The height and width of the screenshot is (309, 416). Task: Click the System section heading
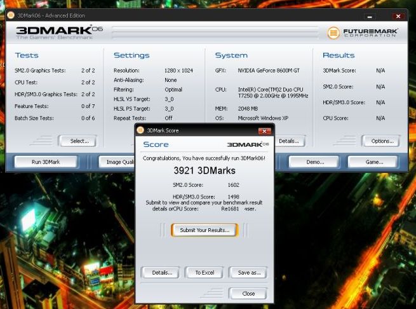pos(231,55)
